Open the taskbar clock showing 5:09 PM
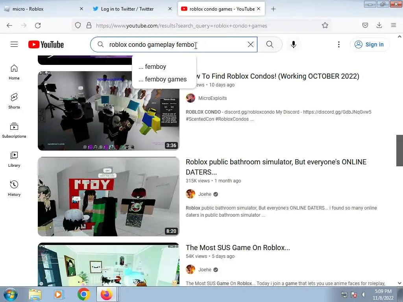Image resolution: width=403 pixels, height=302 pixels. 383,295
